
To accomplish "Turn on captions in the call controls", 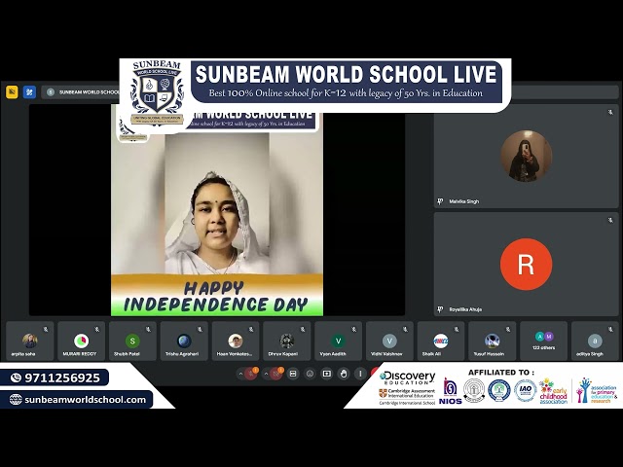I will click(293, 374).
